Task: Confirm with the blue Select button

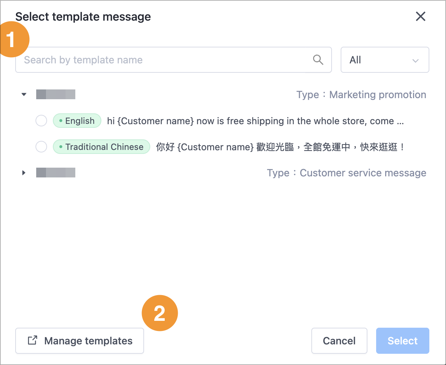Action: (403, 341)
